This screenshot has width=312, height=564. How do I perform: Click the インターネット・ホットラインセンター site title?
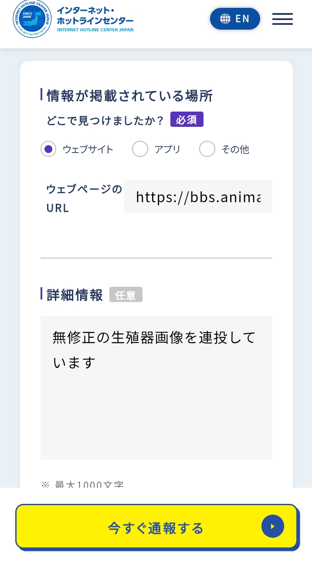point(95,16)
